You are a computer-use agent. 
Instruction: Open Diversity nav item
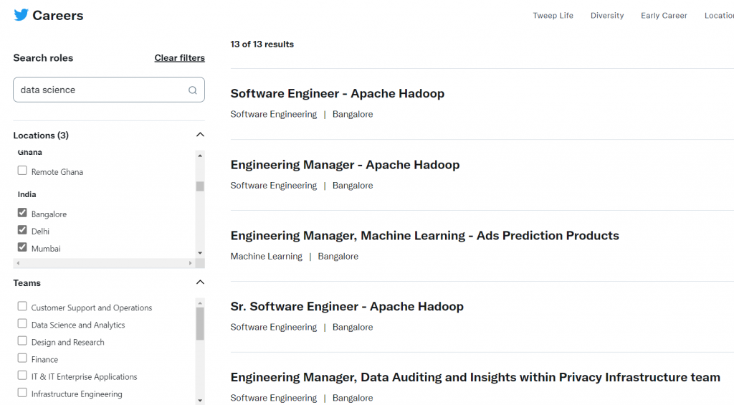tap(607, 16)
